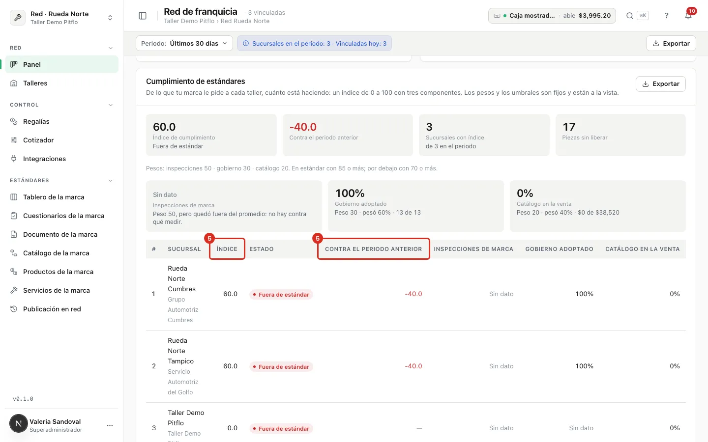Image resolution: width=708 pixels, height=442 pixels.
Task: Click Fuera de estándar badge in Tampico row
Action: 281,367
